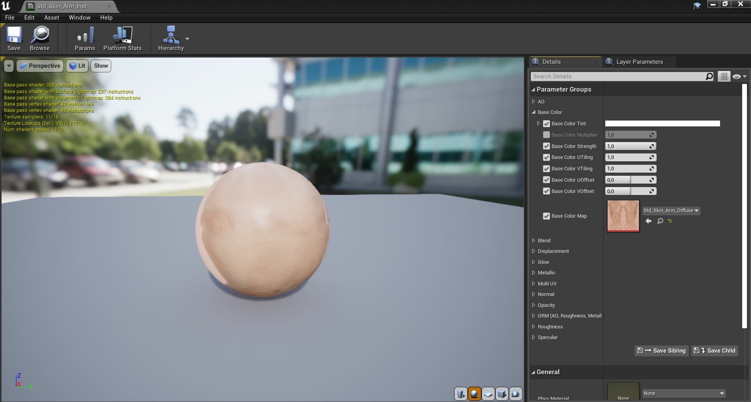Viewport: 751px width, 402px height.
Task: Open Platform Stats
Action: point(123,38)
